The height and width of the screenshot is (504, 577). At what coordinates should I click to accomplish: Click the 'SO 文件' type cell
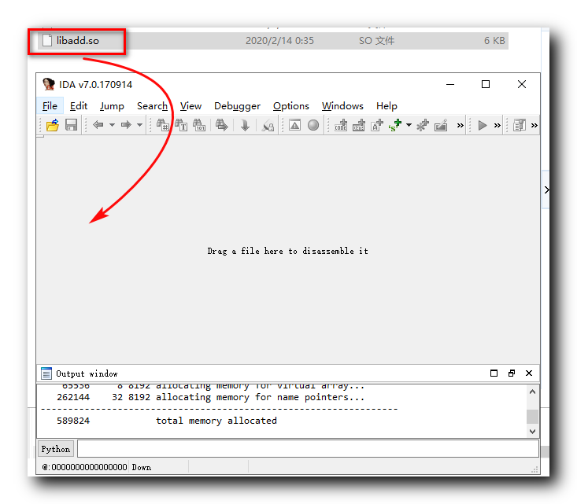[376, 40]
